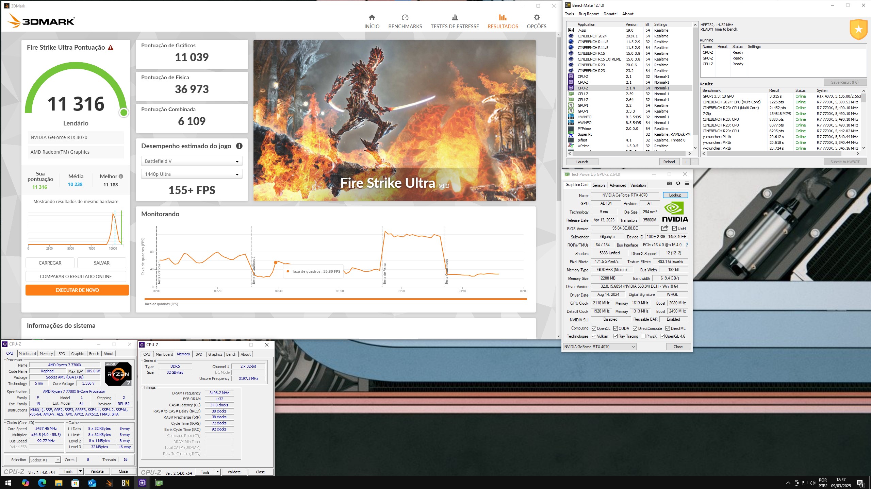Open Microsoft Edge from the taskbar
Viewport: 871px width, 489px height.
[42, 483]
